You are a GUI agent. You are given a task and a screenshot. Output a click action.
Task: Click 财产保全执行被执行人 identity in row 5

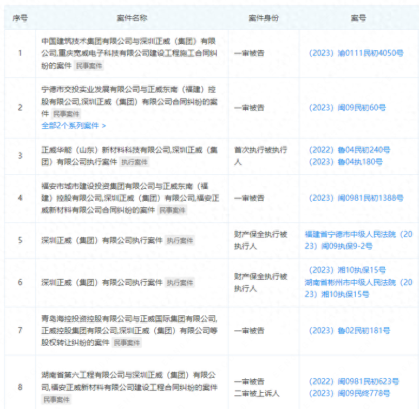260,240
